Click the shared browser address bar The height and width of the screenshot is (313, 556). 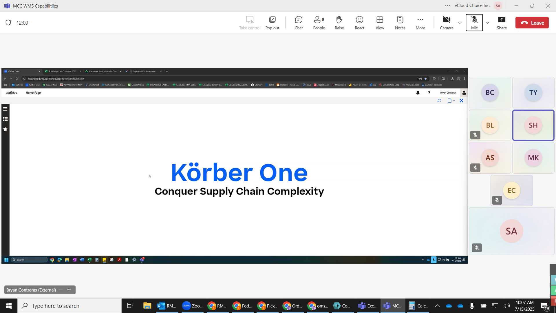point(220,79)
